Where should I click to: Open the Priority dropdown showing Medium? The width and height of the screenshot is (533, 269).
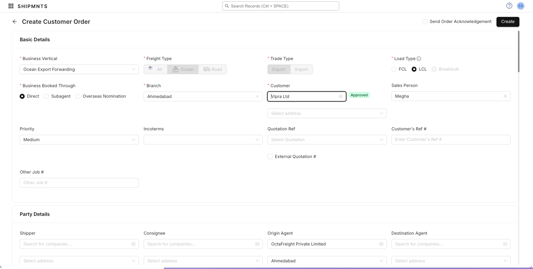[x=79, y=140]
